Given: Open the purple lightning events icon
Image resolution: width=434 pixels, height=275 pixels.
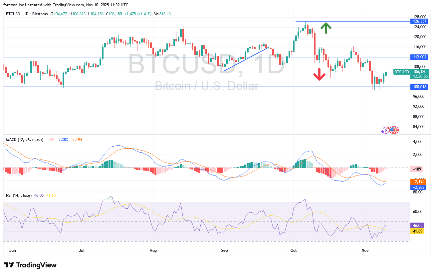Looking at the screenshot, I should [386, 130].
